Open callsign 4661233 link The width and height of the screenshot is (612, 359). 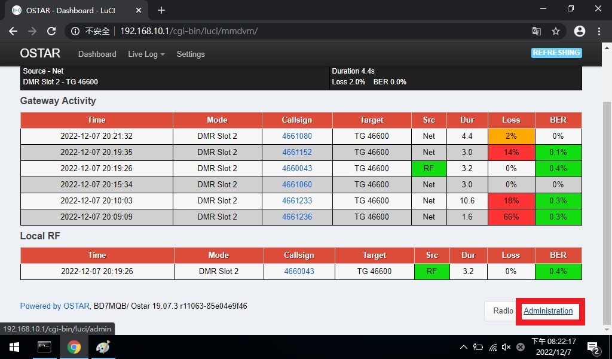point(297,200)
